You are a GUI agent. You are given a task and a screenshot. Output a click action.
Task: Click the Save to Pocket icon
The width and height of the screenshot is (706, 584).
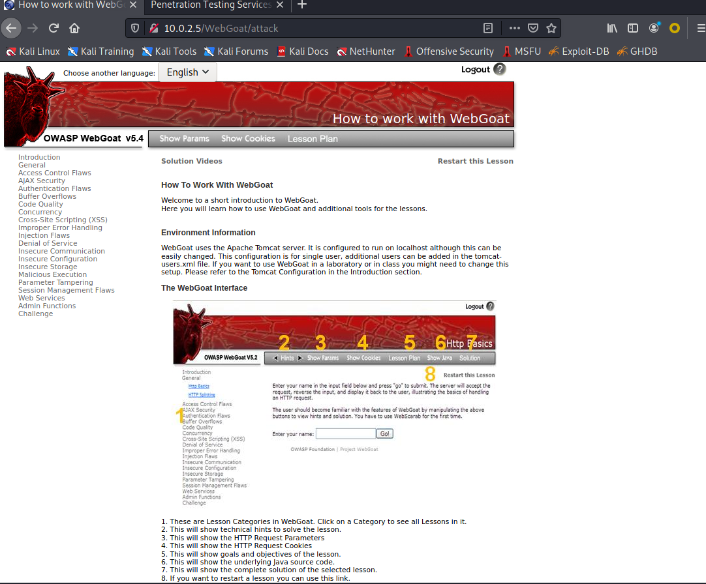(533, 28)
